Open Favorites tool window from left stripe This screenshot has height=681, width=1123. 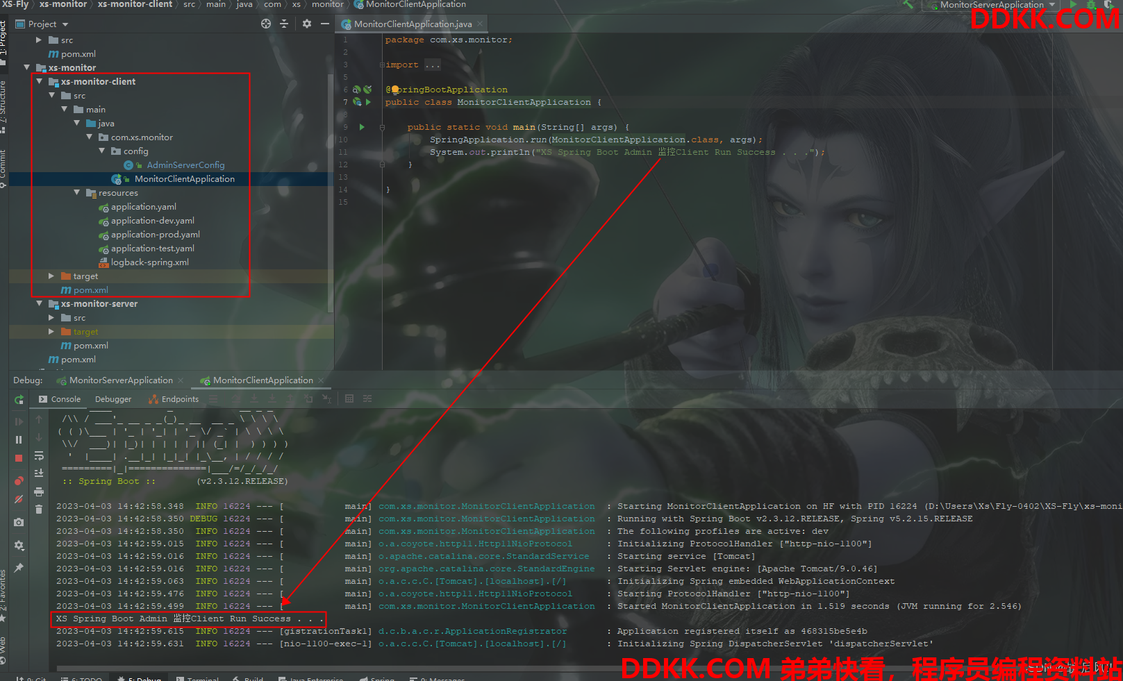pos(3,594)
